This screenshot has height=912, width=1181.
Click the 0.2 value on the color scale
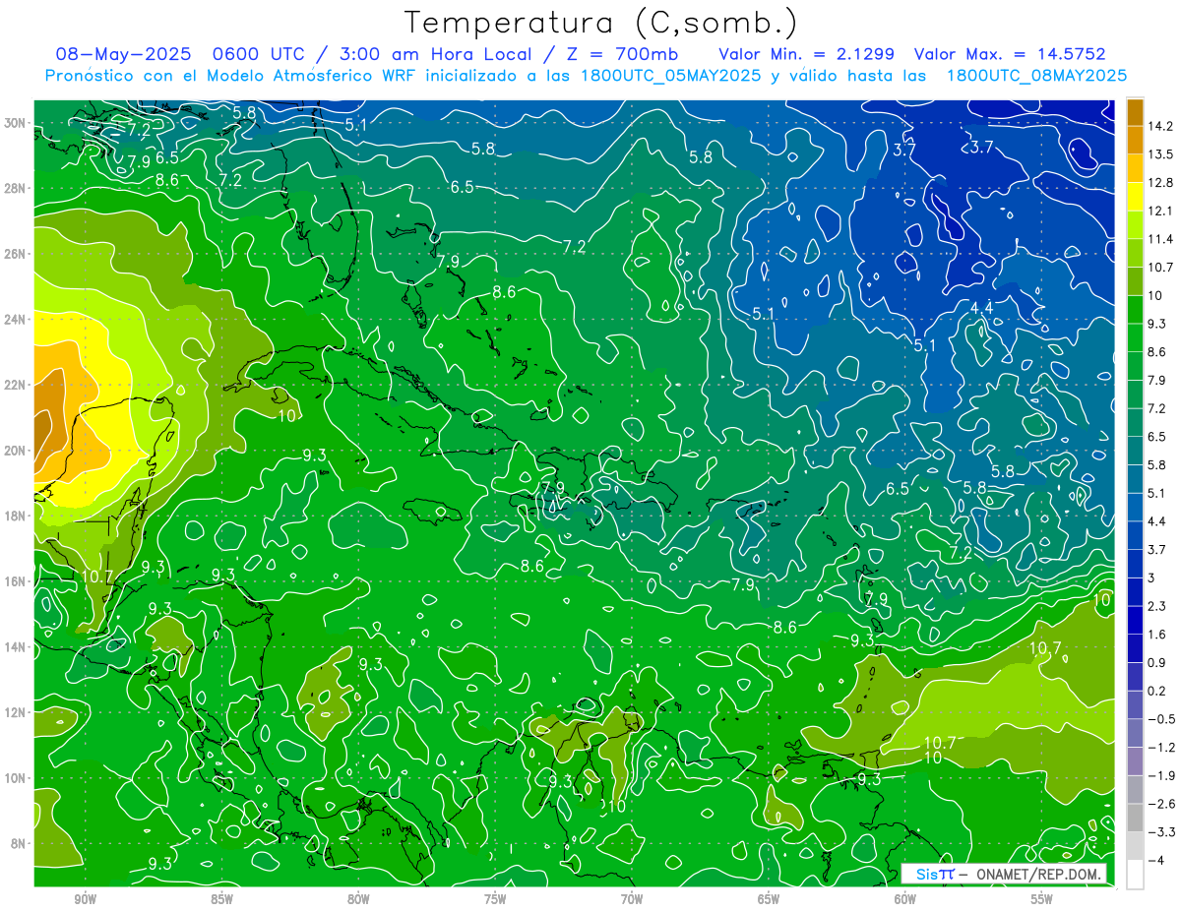pyautogui.click(x=1156, y=691)
